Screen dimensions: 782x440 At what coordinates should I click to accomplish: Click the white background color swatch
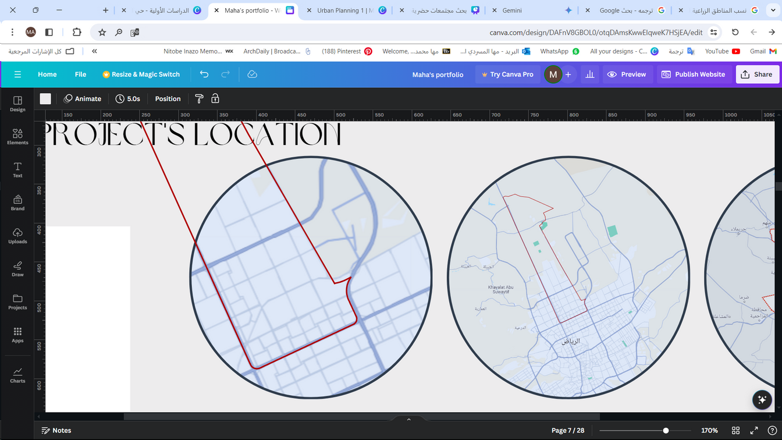(x=45, y=99)
